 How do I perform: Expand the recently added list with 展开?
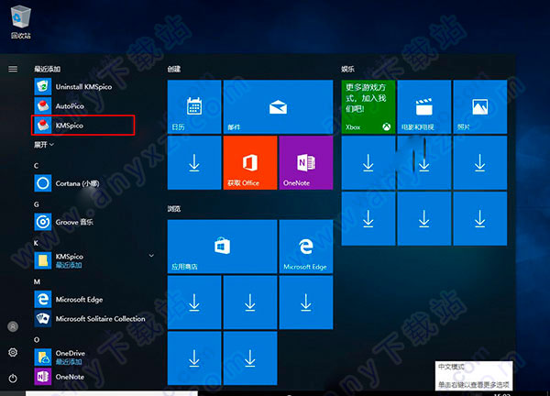(x=44, y=145)
